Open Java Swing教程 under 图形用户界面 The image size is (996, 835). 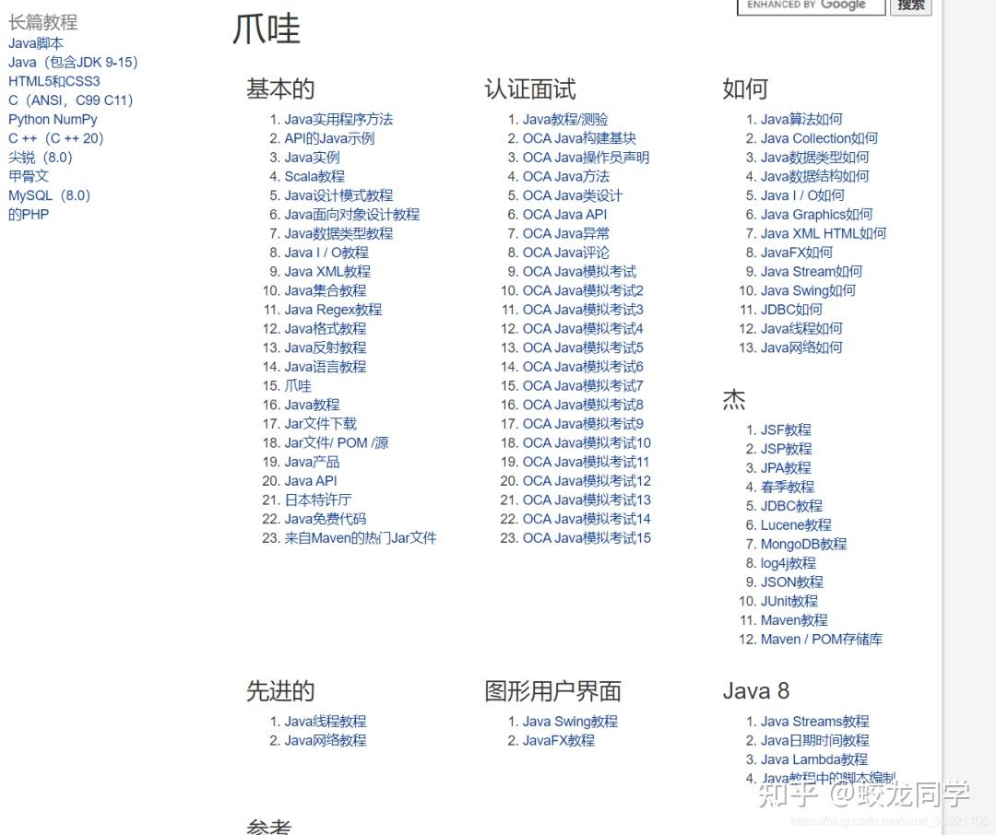(570, 721)
